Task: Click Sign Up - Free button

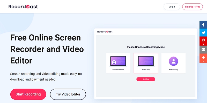Action: click(x=193, y=7)
